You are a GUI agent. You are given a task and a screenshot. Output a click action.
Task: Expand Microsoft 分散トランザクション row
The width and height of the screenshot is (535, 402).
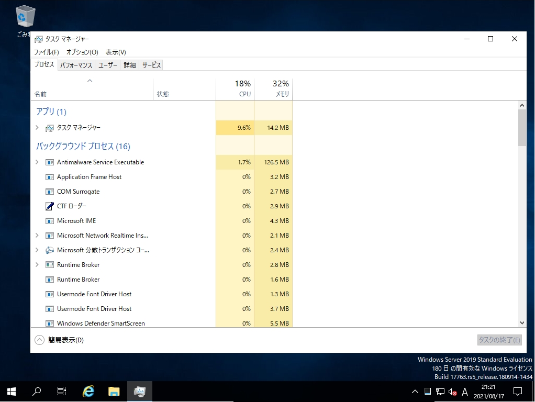pos(37,250)
